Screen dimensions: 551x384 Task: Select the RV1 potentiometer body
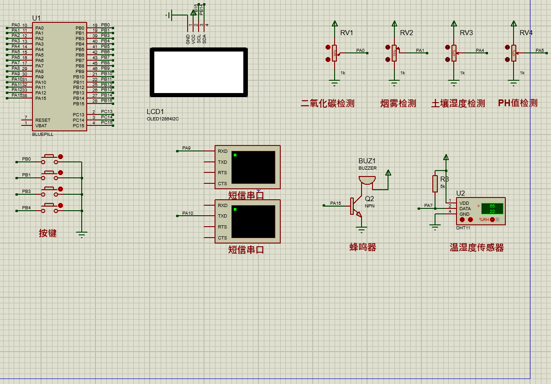point(335,53)
